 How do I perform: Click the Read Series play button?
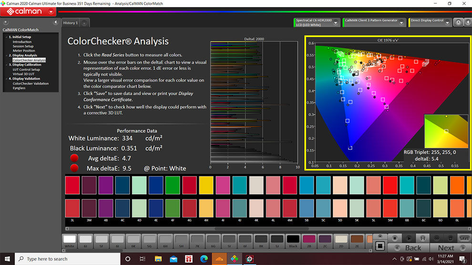(x=409, y=238)
